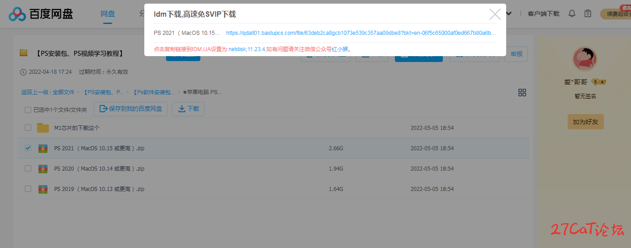Click the PS 2019 zip file icon
This screenshot has height=248, width=631.
pyautogui.click(x=43, y=189)
